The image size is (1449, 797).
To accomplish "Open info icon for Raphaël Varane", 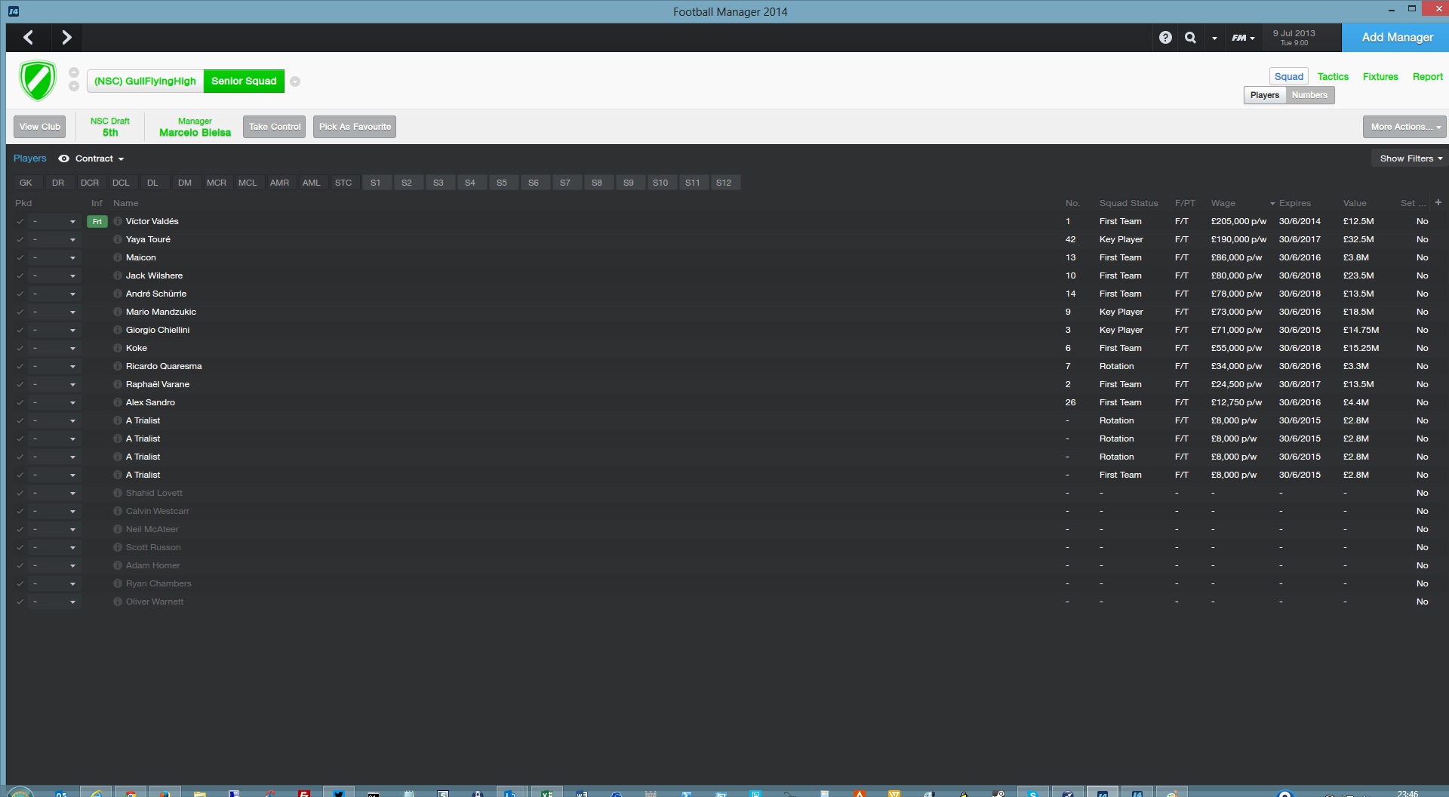I will click(118, 384).
